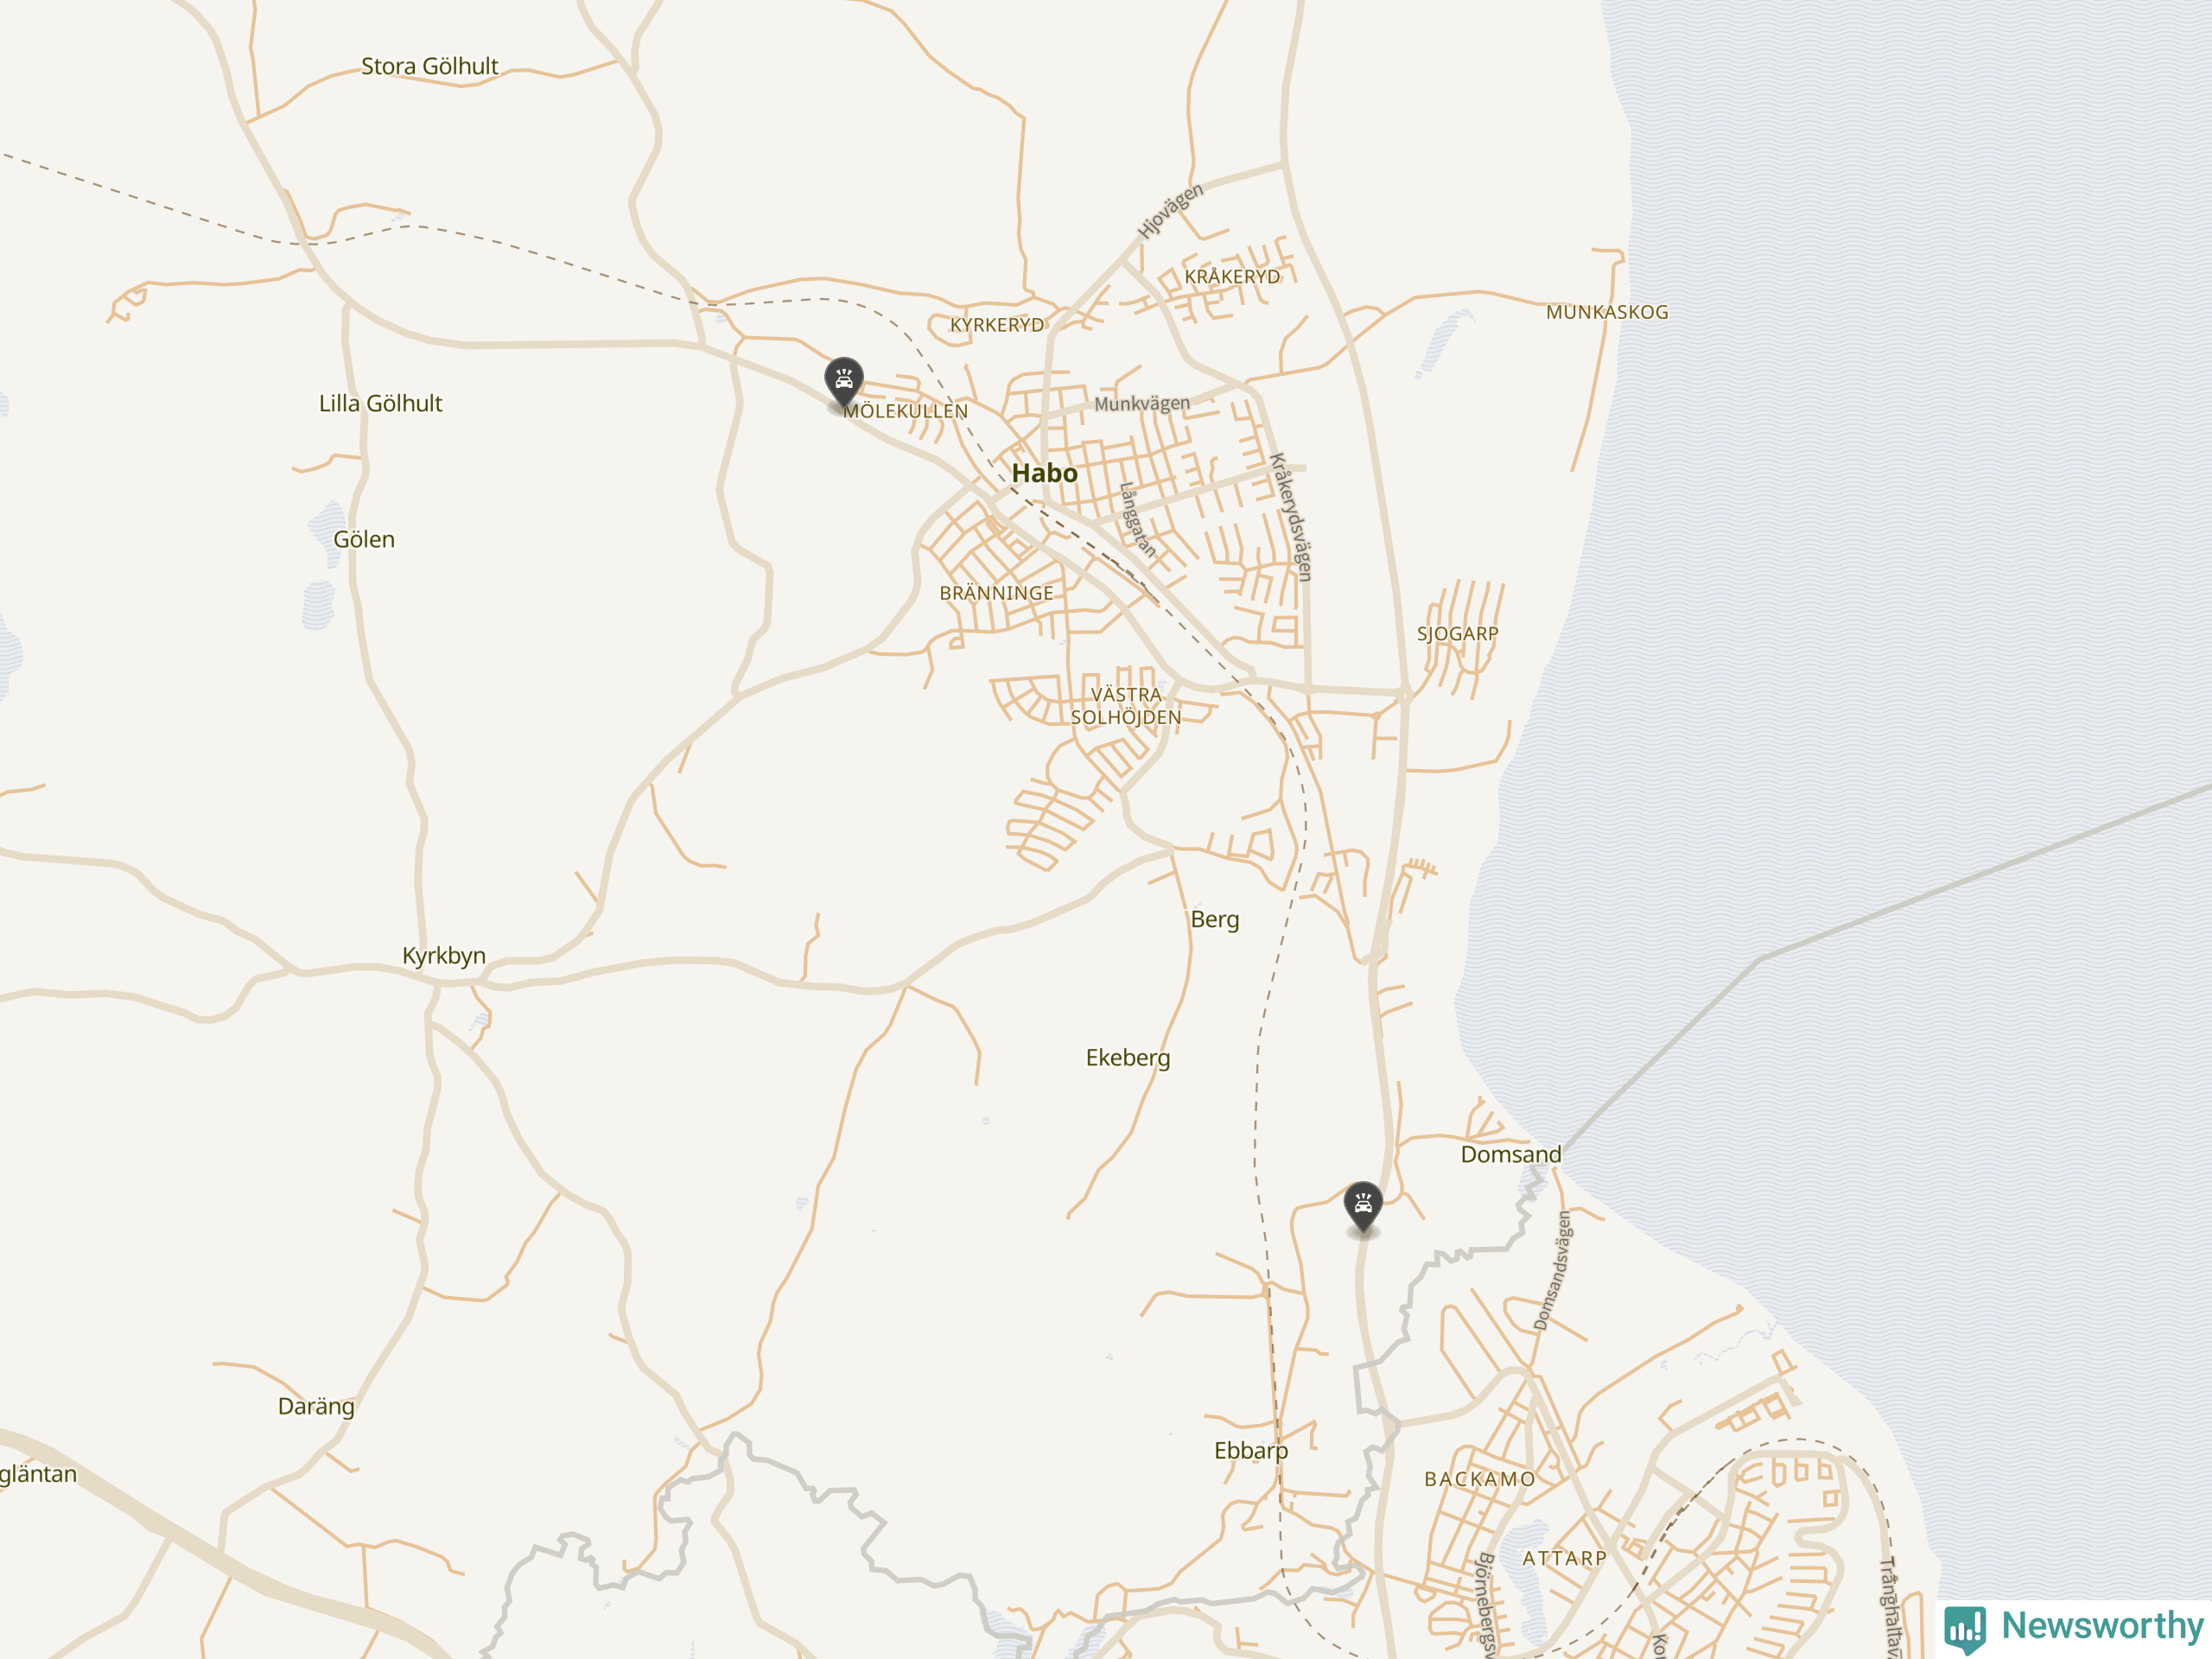Screen dimensions: 2212x1659
Task: Click the SJOGARP area label
Action: [1457, 634]
